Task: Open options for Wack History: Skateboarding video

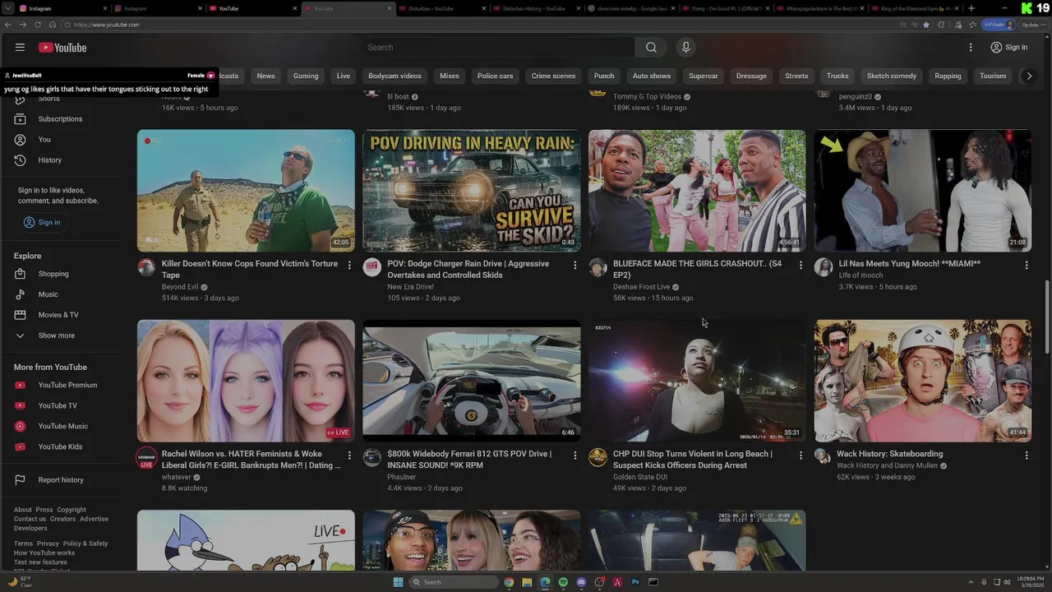Action: pos(1026,456)
